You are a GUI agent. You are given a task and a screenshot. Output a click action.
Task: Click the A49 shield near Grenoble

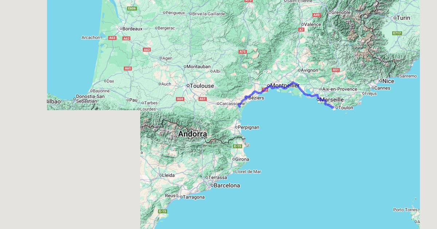tap(316, 15)
